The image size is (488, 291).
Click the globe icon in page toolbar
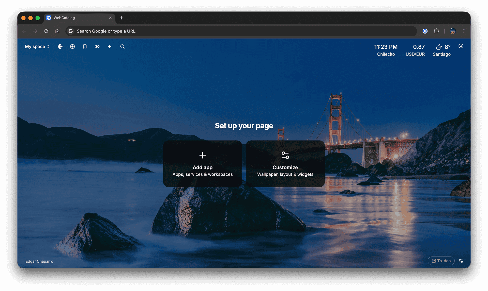click(60, 47)
